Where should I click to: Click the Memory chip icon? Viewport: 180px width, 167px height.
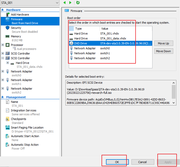8,37
